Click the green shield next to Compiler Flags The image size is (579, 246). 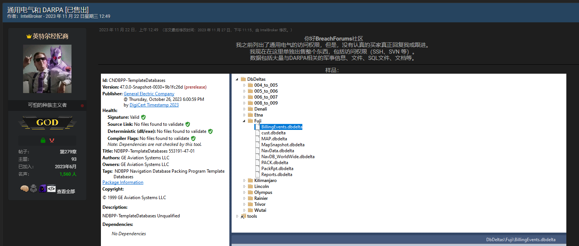click(193, 138)
